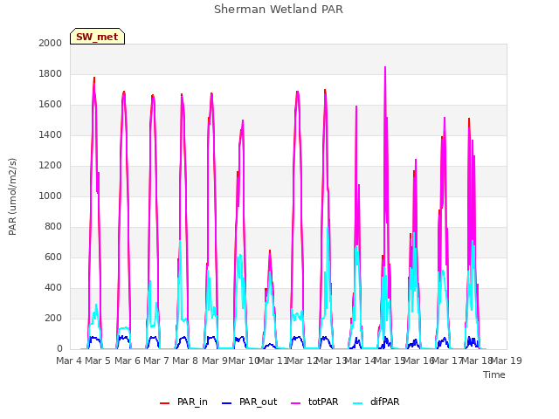Click the y-axis tick 1600
The width and height of the screenshot is (559, 419).
[51, 105]
